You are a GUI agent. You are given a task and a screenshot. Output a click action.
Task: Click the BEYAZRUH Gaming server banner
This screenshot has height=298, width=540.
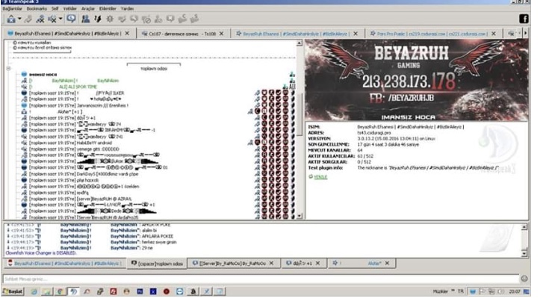417,80
